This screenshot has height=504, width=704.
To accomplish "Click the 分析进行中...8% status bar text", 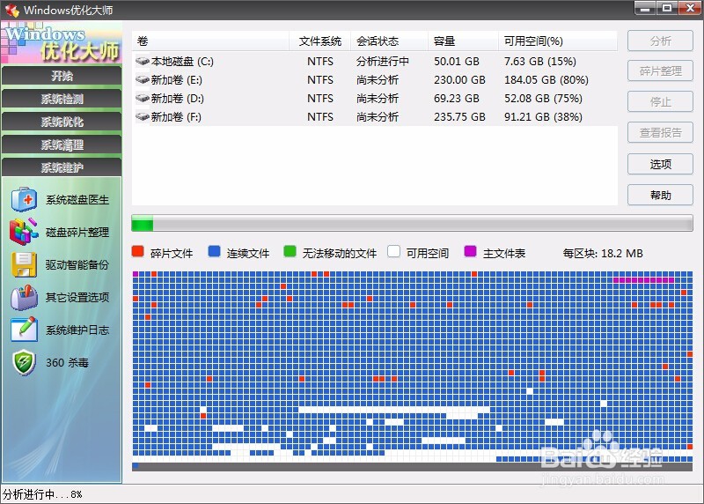I will click(x=42, y=494).
